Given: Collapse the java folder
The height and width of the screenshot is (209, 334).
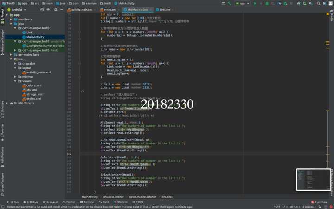Looking at the screenshot, I should pos(11,24).
